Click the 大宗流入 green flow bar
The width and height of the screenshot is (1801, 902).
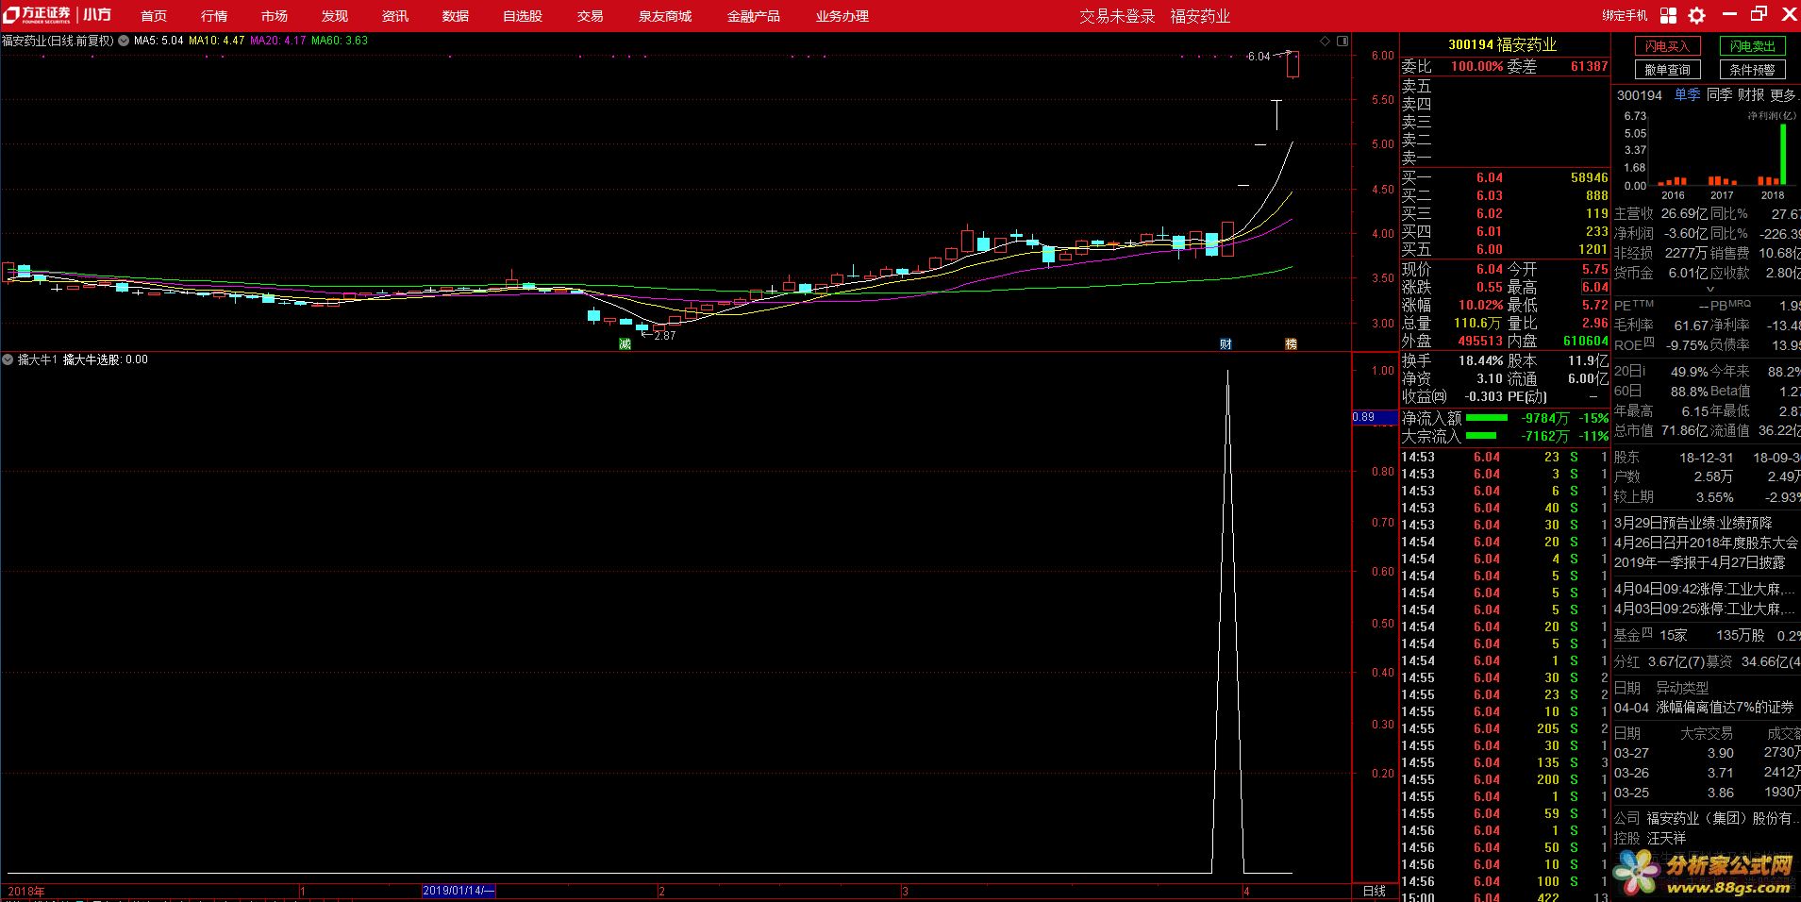coord(1481,436)
